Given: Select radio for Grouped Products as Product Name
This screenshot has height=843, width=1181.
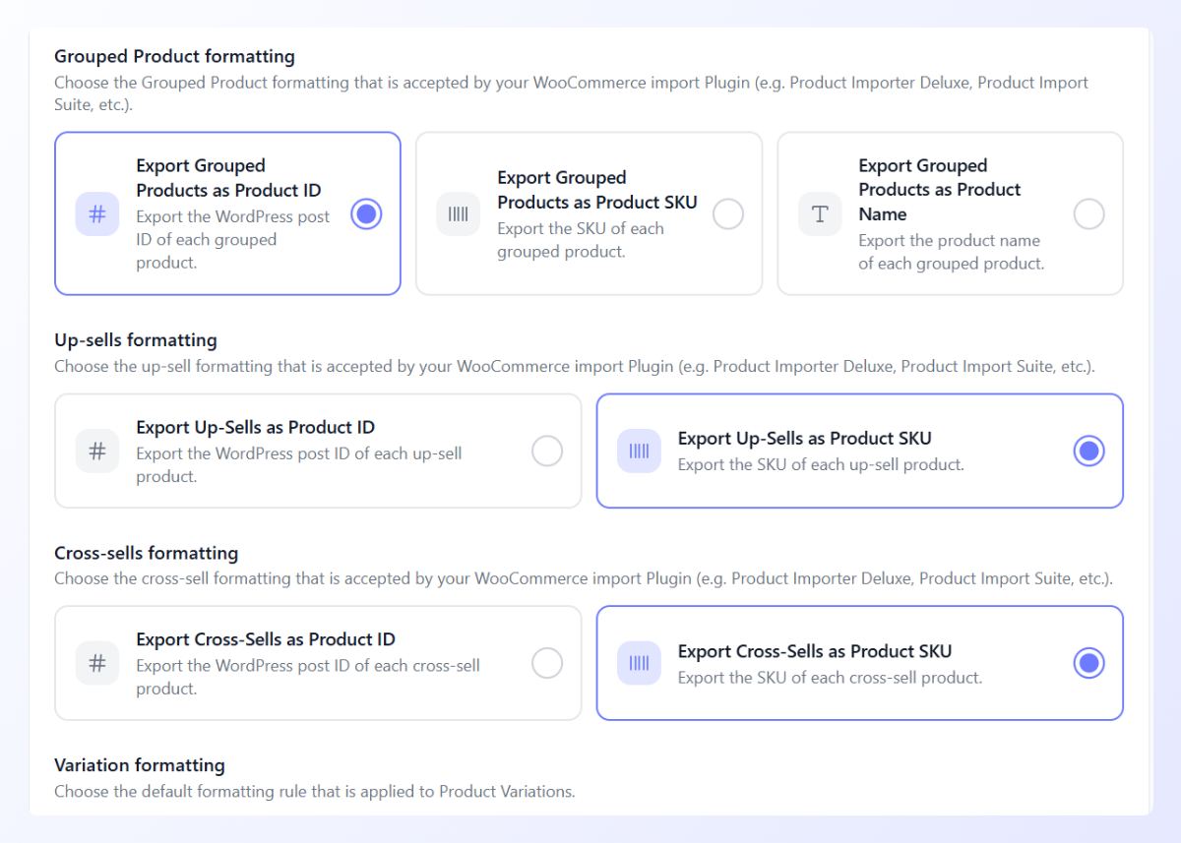Looking at the screenshot, I should 1088,214.
